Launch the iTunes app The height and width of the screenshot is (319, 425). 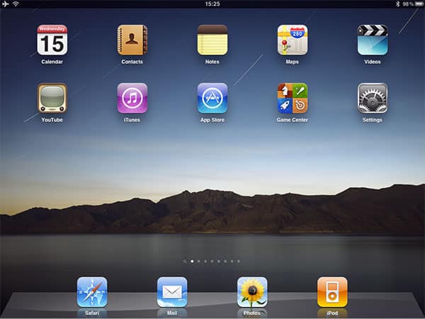point(132,99)
